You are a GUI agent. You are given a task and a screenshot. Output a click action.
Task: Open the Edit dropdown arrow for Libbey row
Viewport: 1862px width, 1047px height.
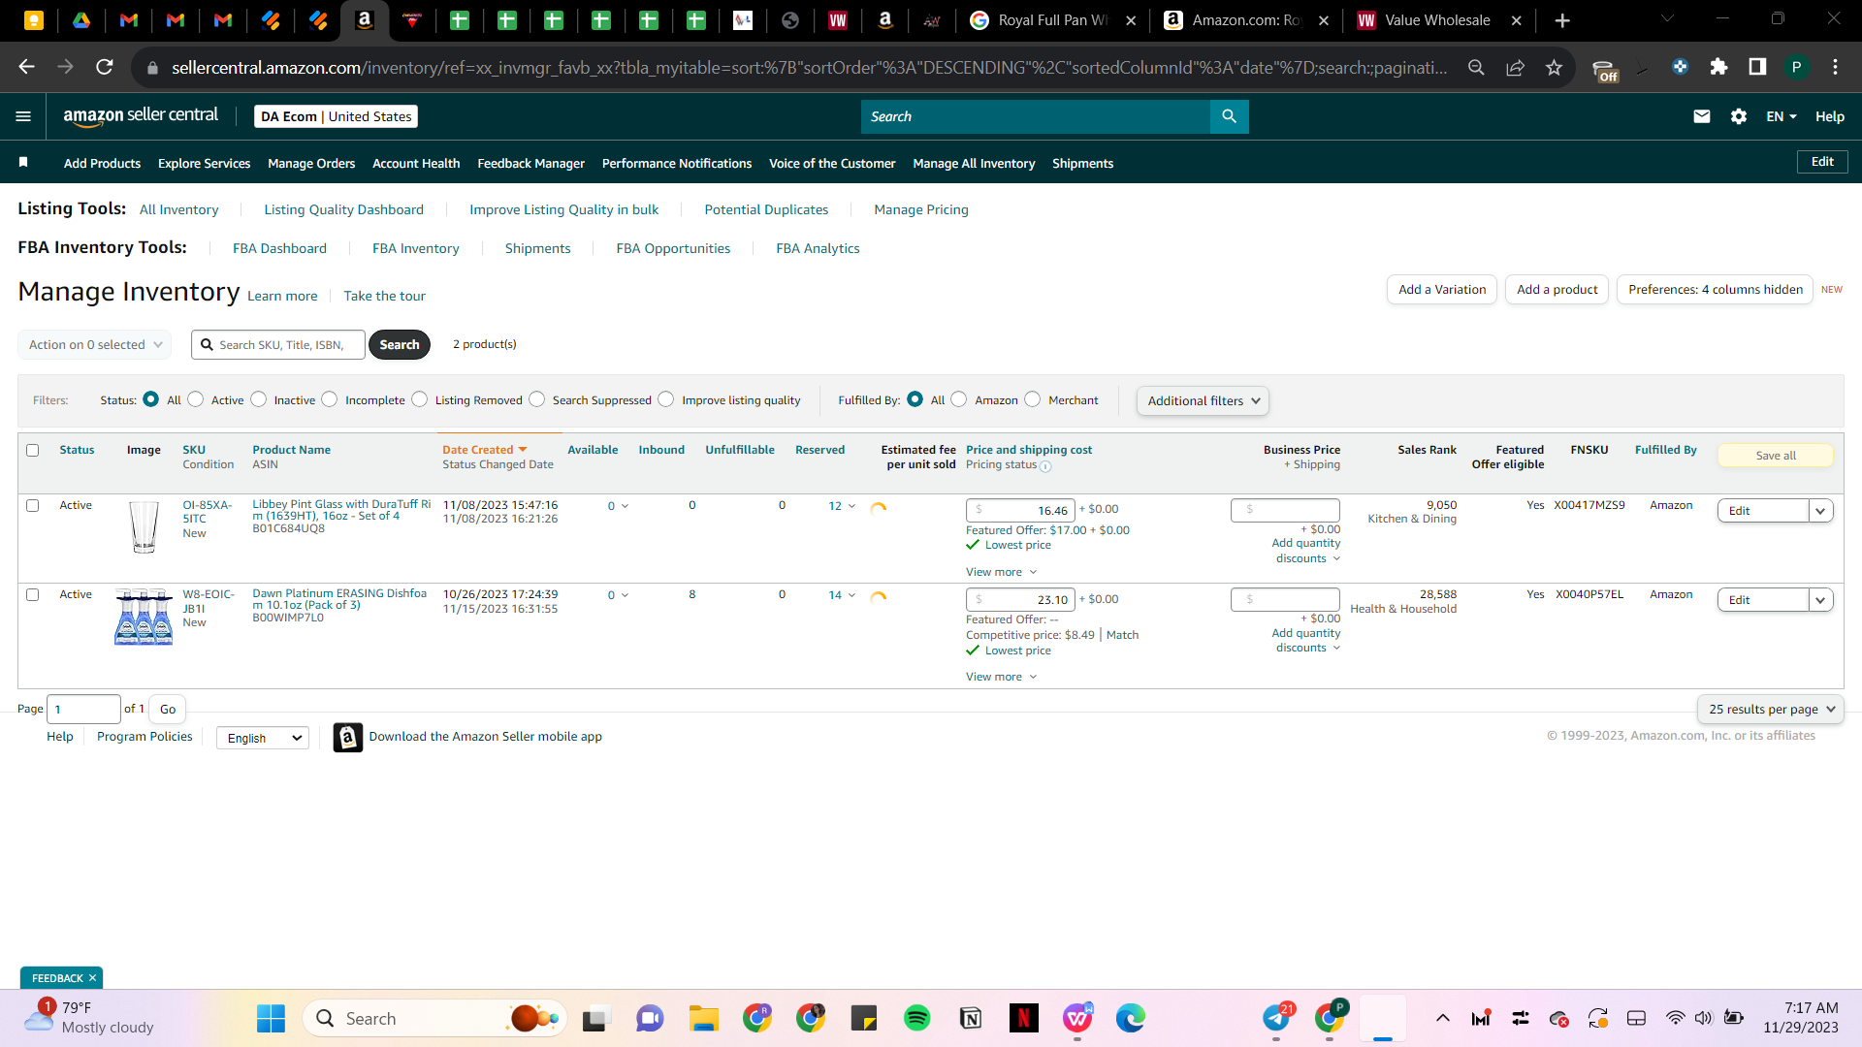1820,511
